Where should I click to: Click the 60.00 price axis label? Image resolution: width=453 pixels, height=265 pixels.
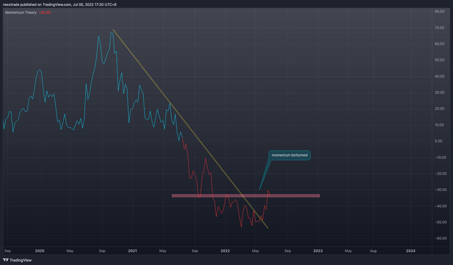440,44
